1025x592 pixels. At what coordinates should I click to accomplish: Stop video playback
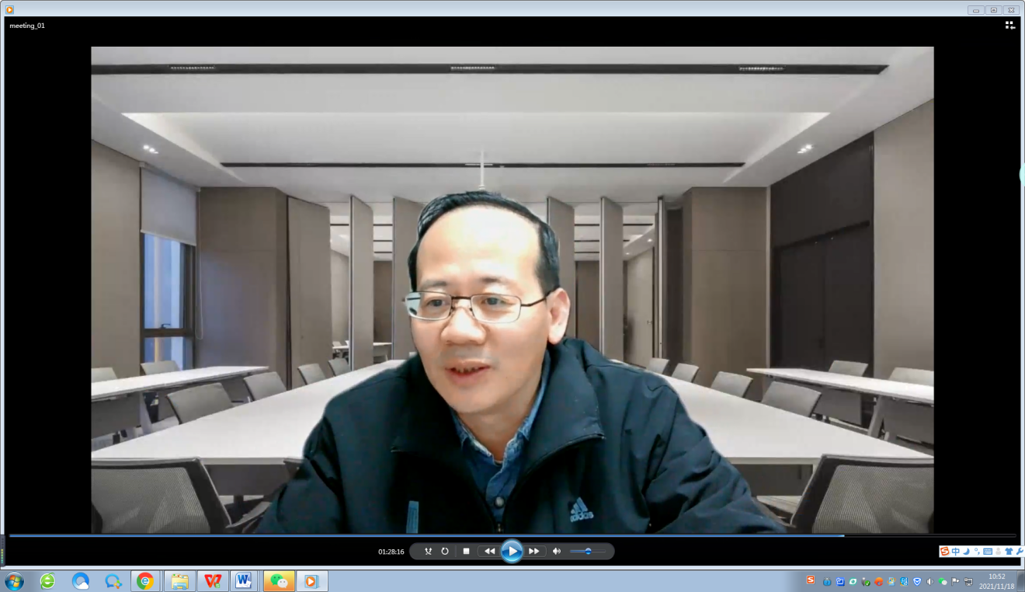point(466,551)
